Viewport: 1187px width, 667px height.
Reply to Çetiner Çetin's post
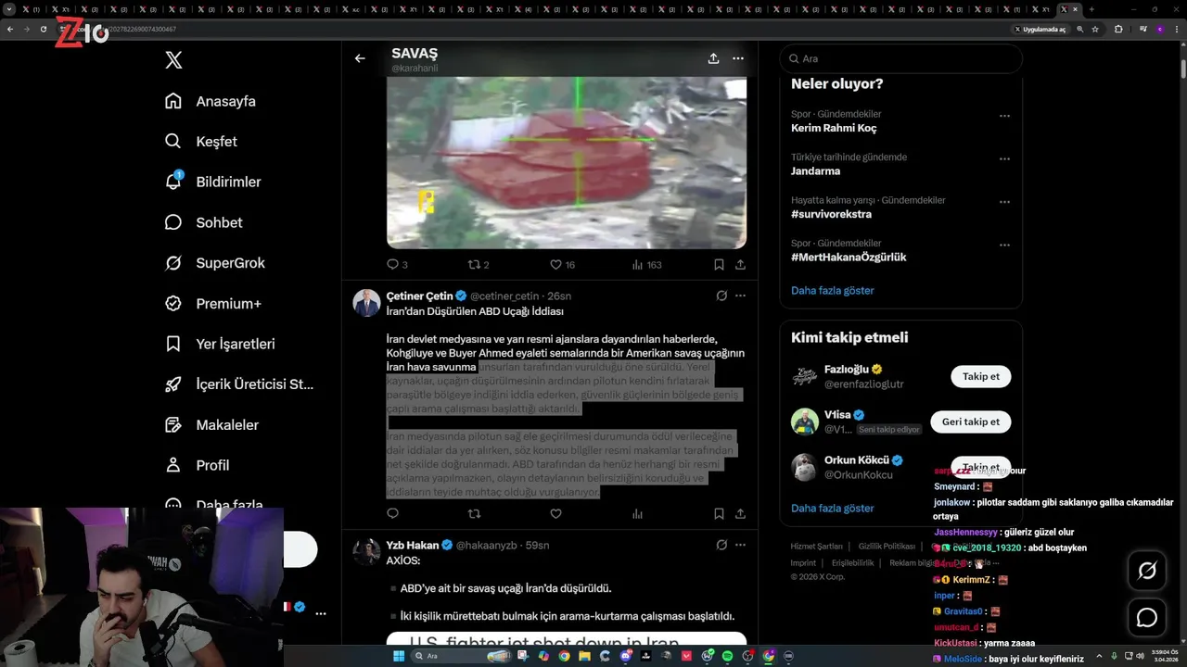(x=392, y=513)
